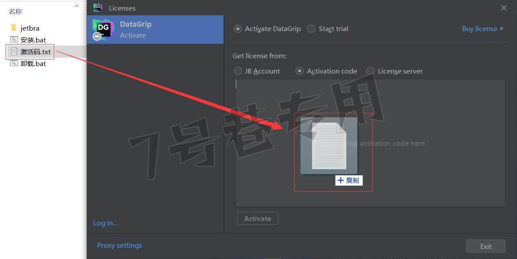Select DataGrip in the product list

coord(155,29)
